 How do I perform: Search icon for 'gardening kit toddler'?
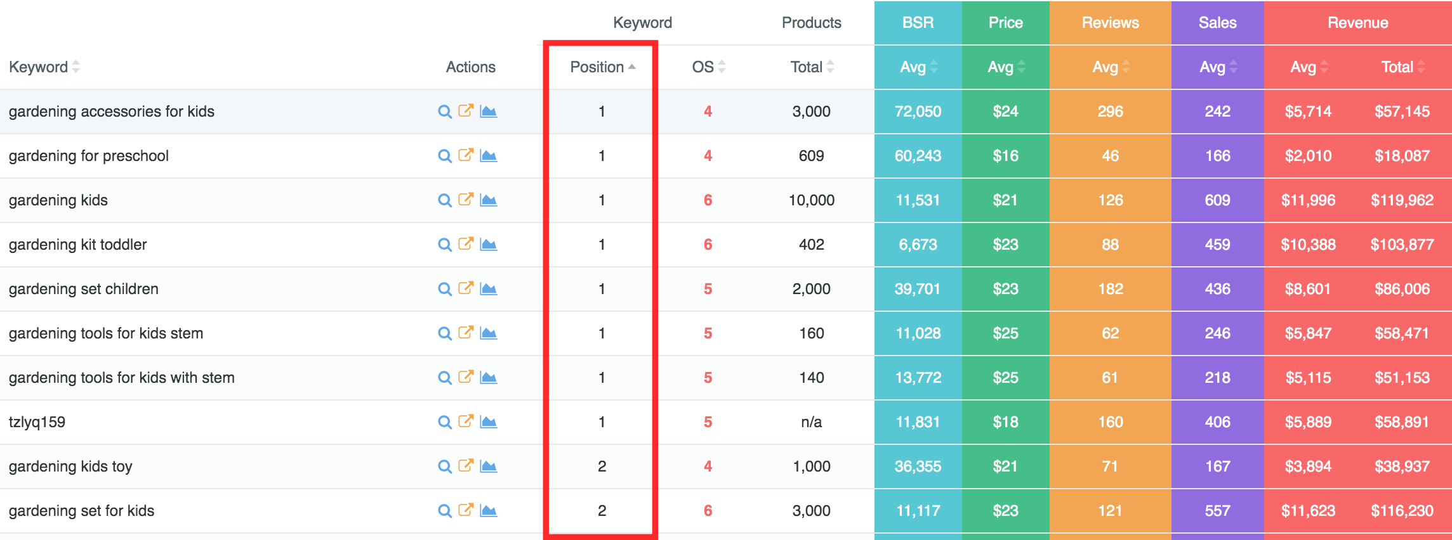[445, 245]
